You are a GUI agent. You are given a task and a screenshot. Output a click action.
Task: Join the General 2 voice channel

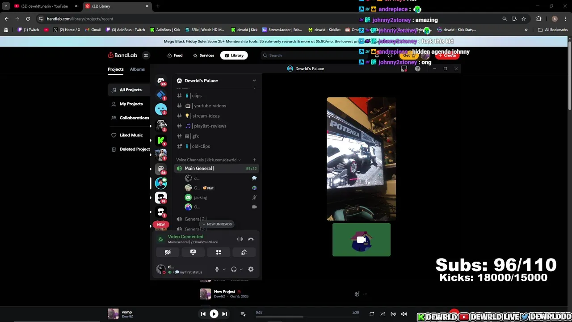click(x=216, y=219)
